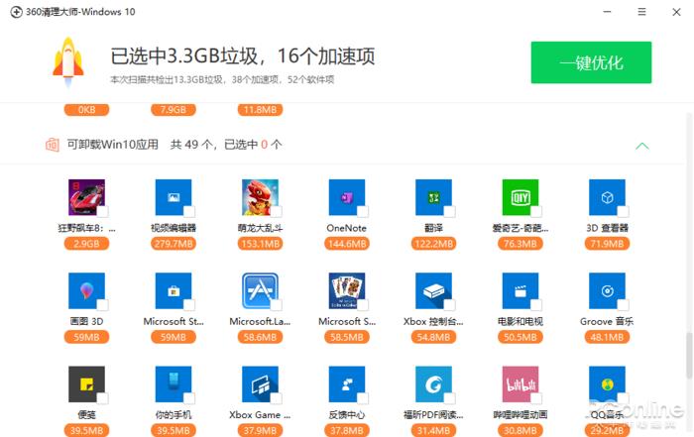The height and width of the screenshot is (437, 694).
Task: Check the box for 狂野飙车8
Action: 103,212
